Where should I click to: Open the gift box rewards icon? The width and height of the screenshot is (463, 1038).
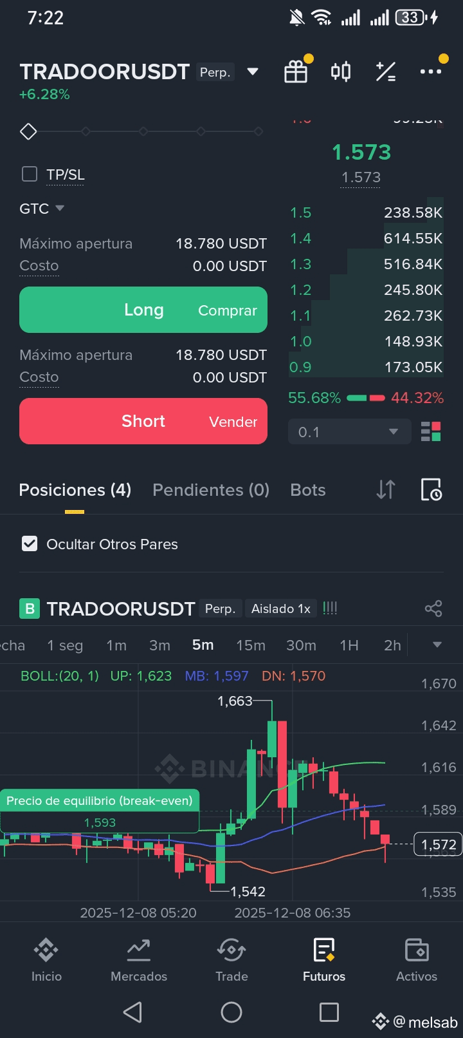point(296,71)
